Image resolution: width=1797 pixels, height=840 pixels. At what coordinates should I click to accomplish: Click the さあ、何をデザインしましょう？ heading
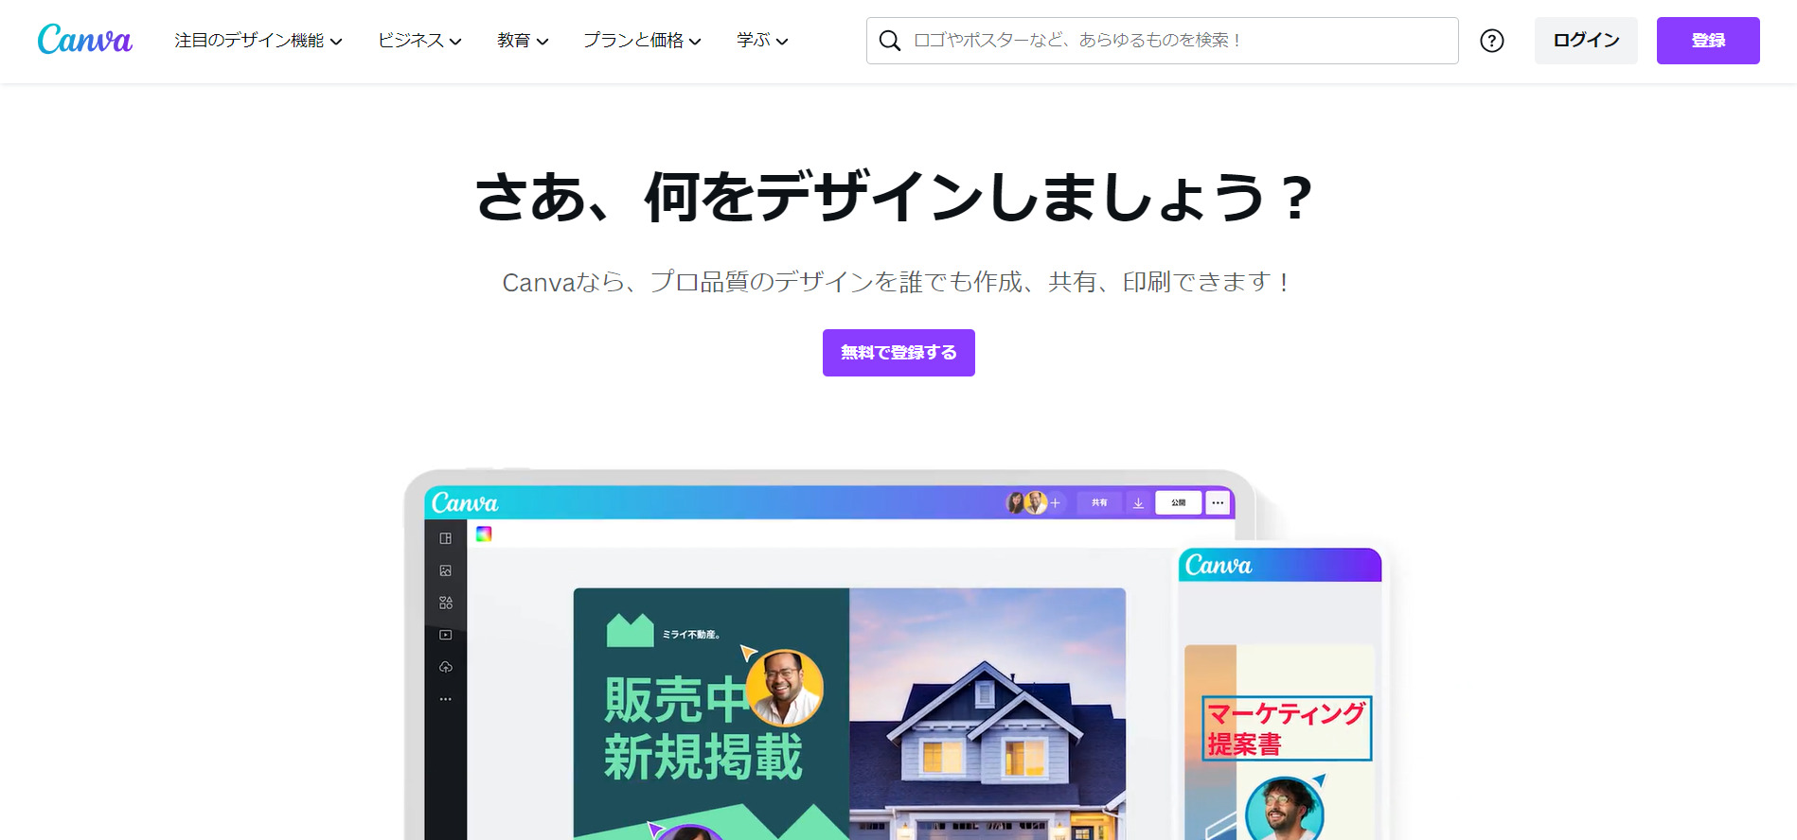895,197
